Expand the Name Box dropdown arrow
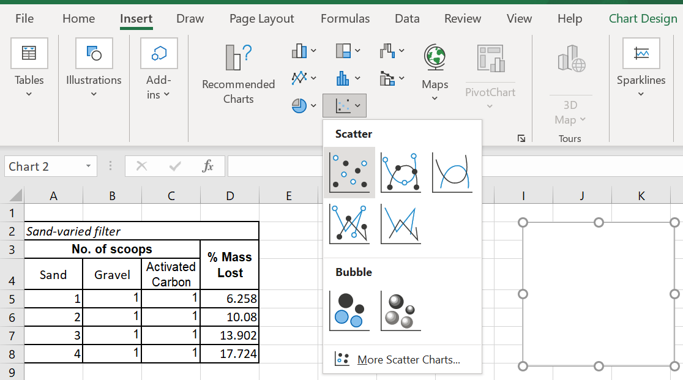 point(88,166)
